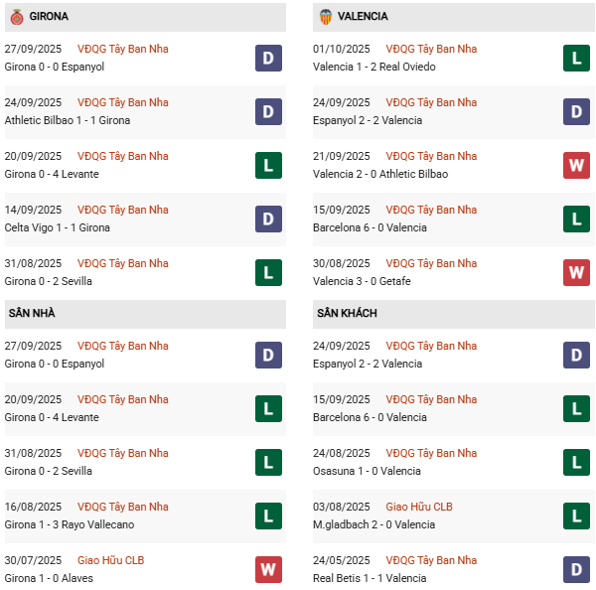Click the loss badge for Girona 0-4 Levante at top
This screenshot has width=596, height=590.
click(268, 166)
